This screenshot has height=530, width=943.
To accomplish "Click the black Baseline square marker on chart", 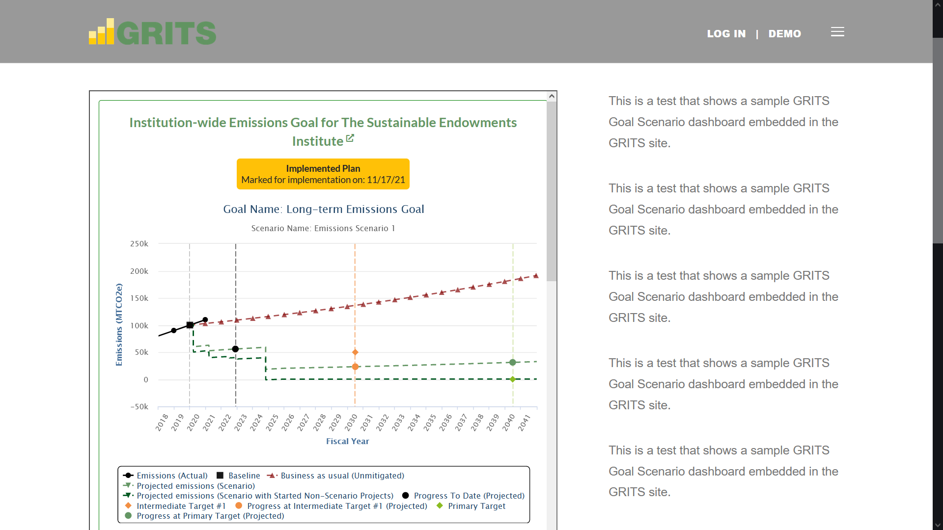I will click(190, 325).
